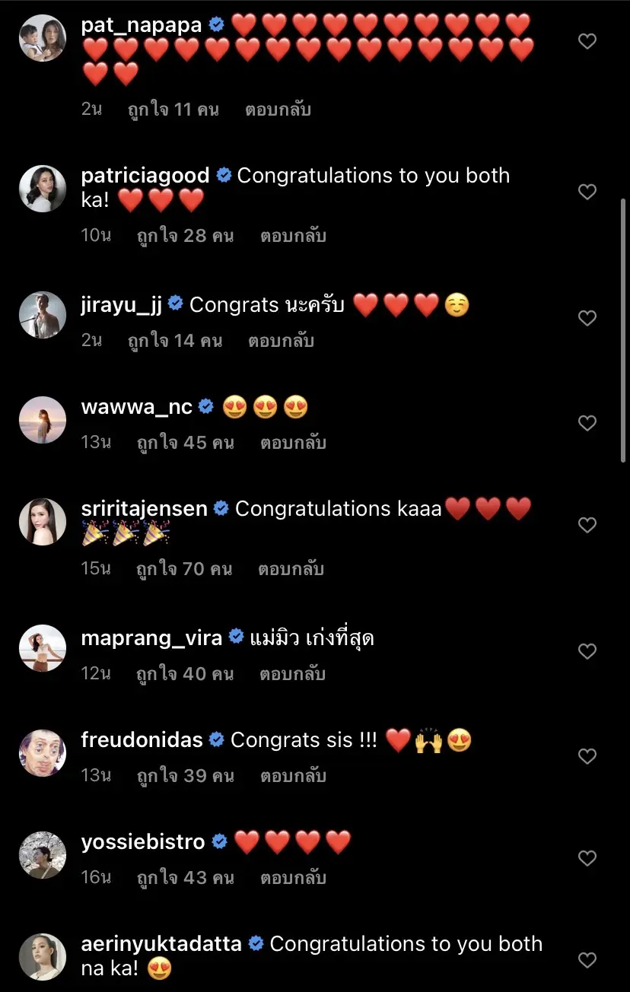This screenshot has width=630, height=992.
Task: Tap the heart next to maprang_vira's comment
Action: tap(587, 651)
